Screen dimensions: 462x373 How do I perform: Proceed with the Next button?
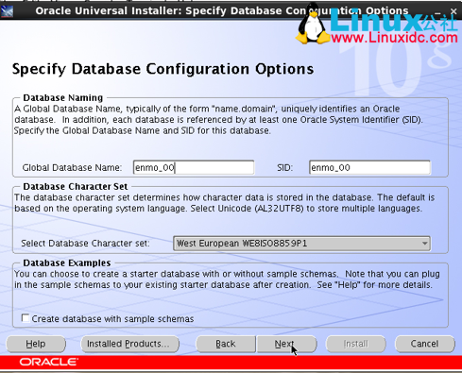pos(286,344)
